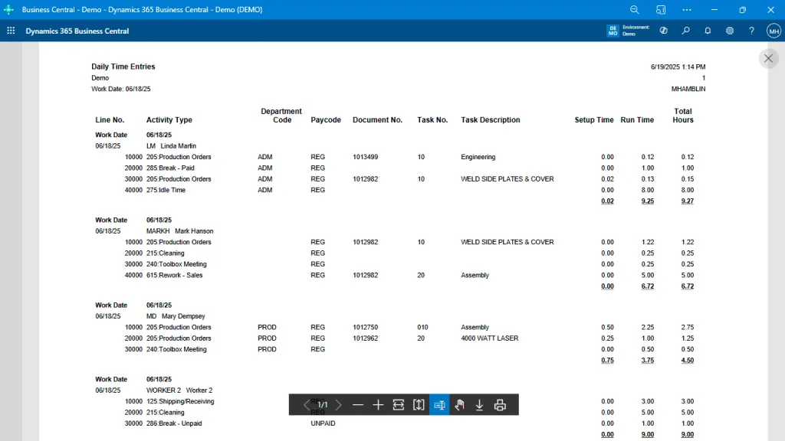This screenshot has width=785, height=441.
Task: Launch Copilot next to the environment badge
Action: (663, 31)
